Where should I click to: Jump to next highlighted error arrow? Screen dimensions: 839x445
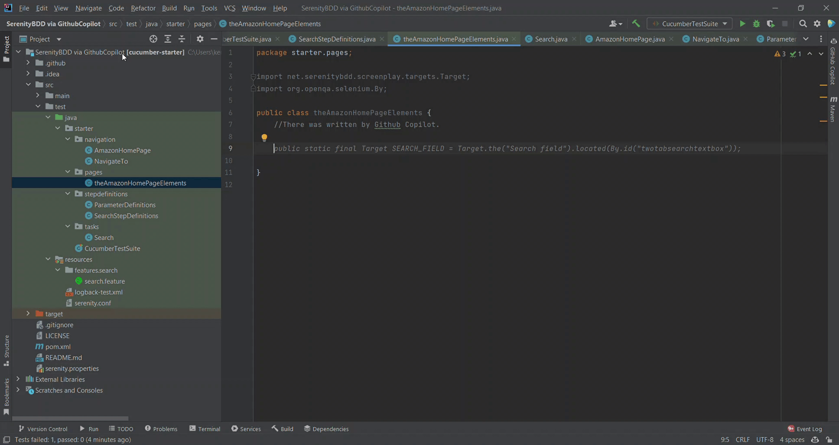coord(821,54)
